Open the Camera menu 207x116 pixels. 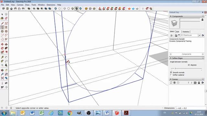point(20,5)
